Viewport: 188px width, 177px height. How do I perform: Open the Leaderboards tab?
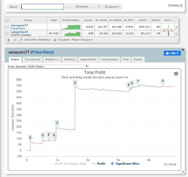pyautogui.click(x=88, y=59)
